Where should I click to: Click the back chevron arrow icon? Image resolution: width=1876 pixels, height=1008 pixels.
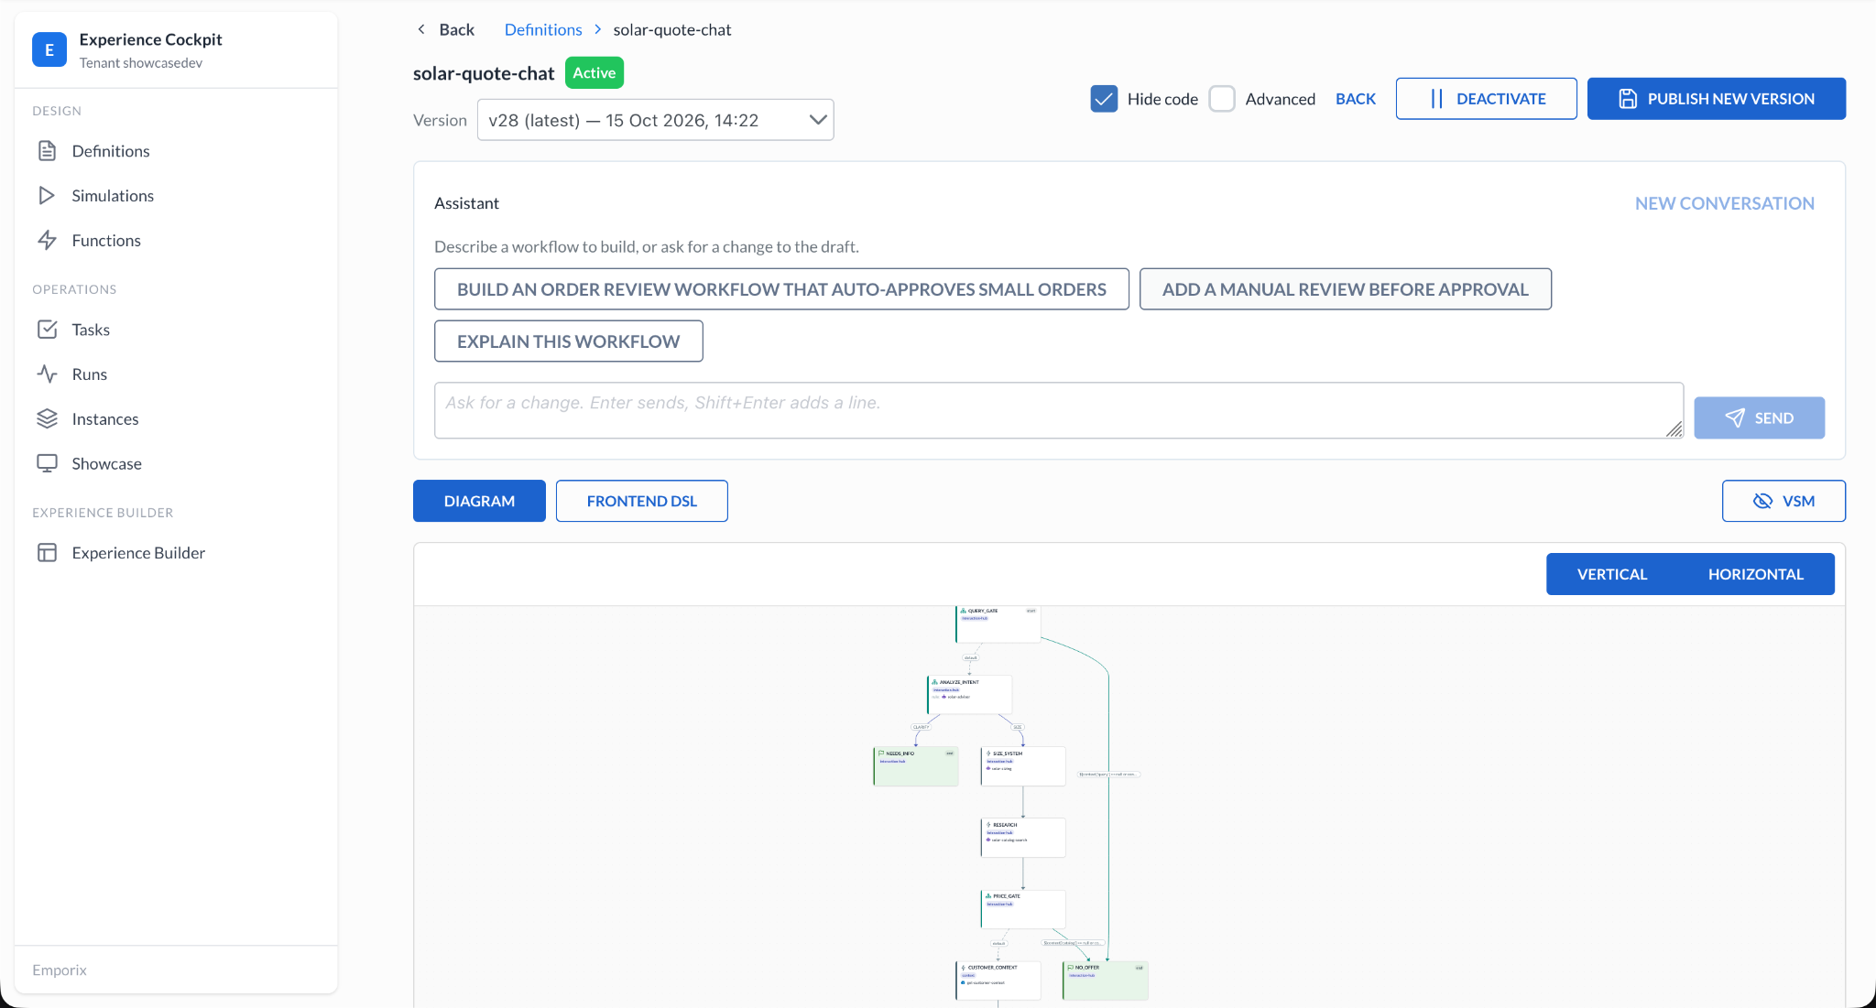point(421,29)
